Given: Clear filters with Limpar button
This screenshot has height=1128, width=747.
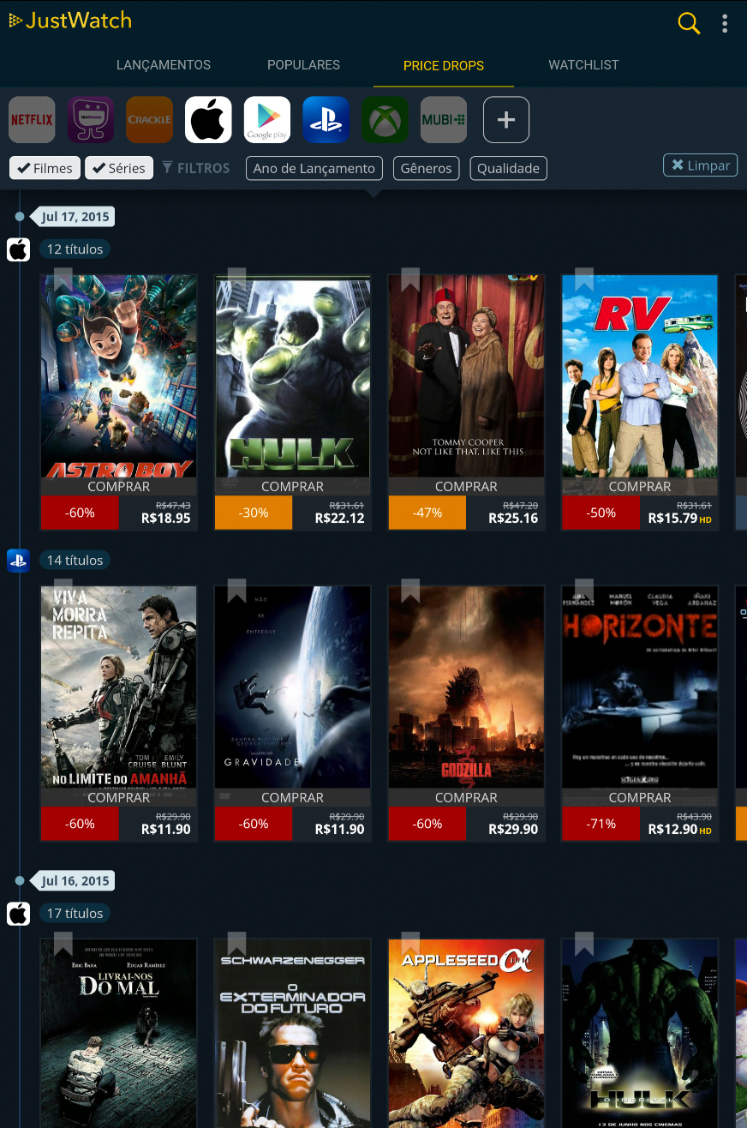Looking at the screenshot, I should tap(701, 165).
